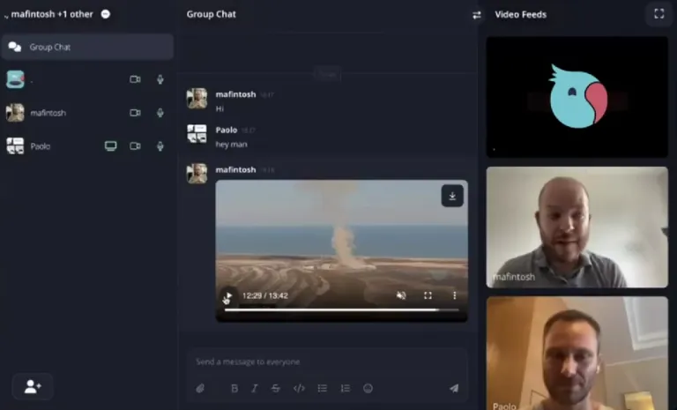Open the video player more options menu
Viewport: 677px width, 410px height.
(455, 295)
